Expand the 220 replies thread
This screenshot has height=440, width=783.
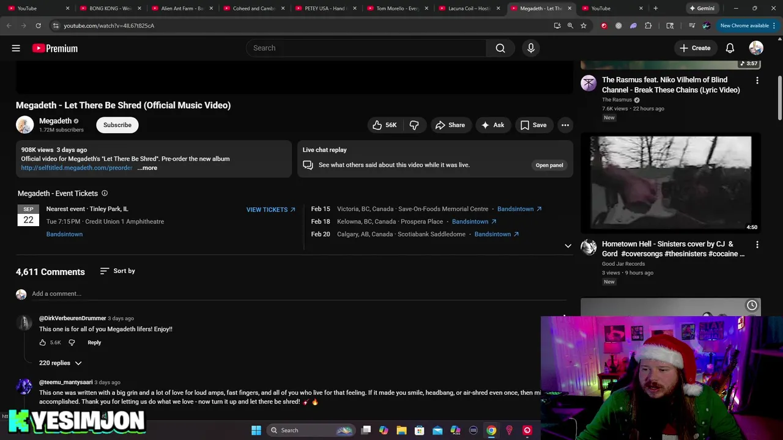click(61, 363)
